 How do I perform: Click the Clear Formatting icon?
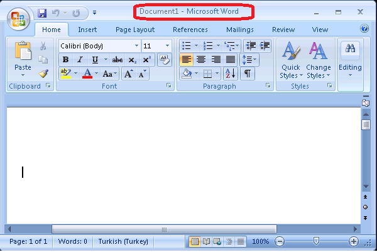(163, 60)
